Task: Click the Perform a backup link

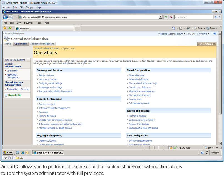Action: [x=137, y=116]
